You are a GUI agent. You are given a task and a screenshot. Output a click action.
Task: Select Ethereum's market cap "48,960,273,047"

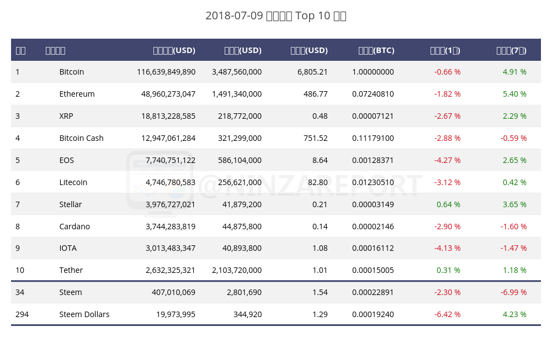coord(168,94)
